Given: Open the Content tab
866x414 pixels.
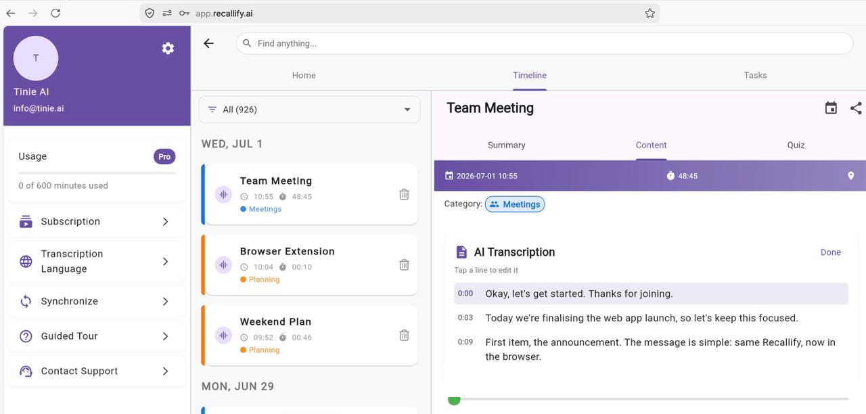Looking at the screenshot, I should 651,145.
